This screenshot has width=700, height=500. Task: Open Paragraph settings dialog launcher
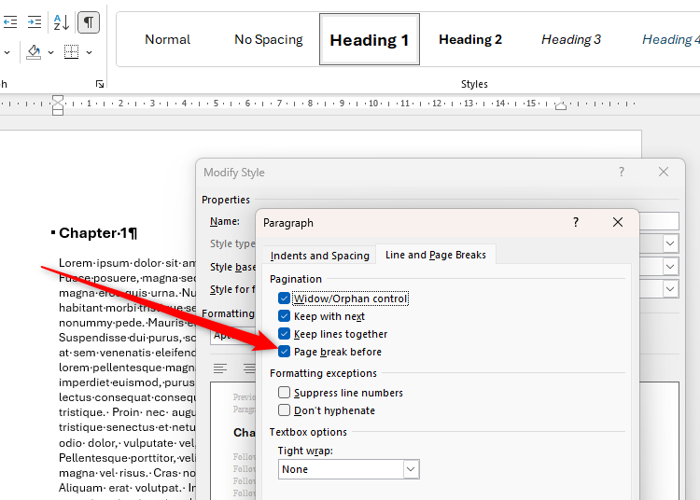[100, 84]
